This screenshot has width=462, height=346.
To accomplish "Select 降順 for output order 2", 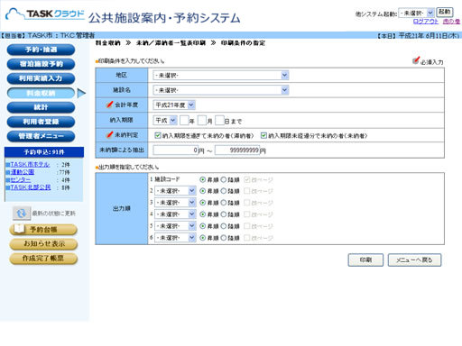I will [224, 191].
